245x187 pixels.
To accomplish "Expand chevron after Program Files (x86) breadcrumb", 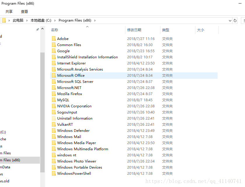I will 95,20.
